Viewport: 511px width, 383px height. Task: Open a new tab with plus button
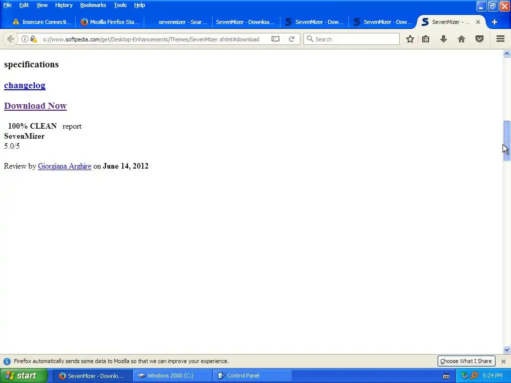click(495, 22)
